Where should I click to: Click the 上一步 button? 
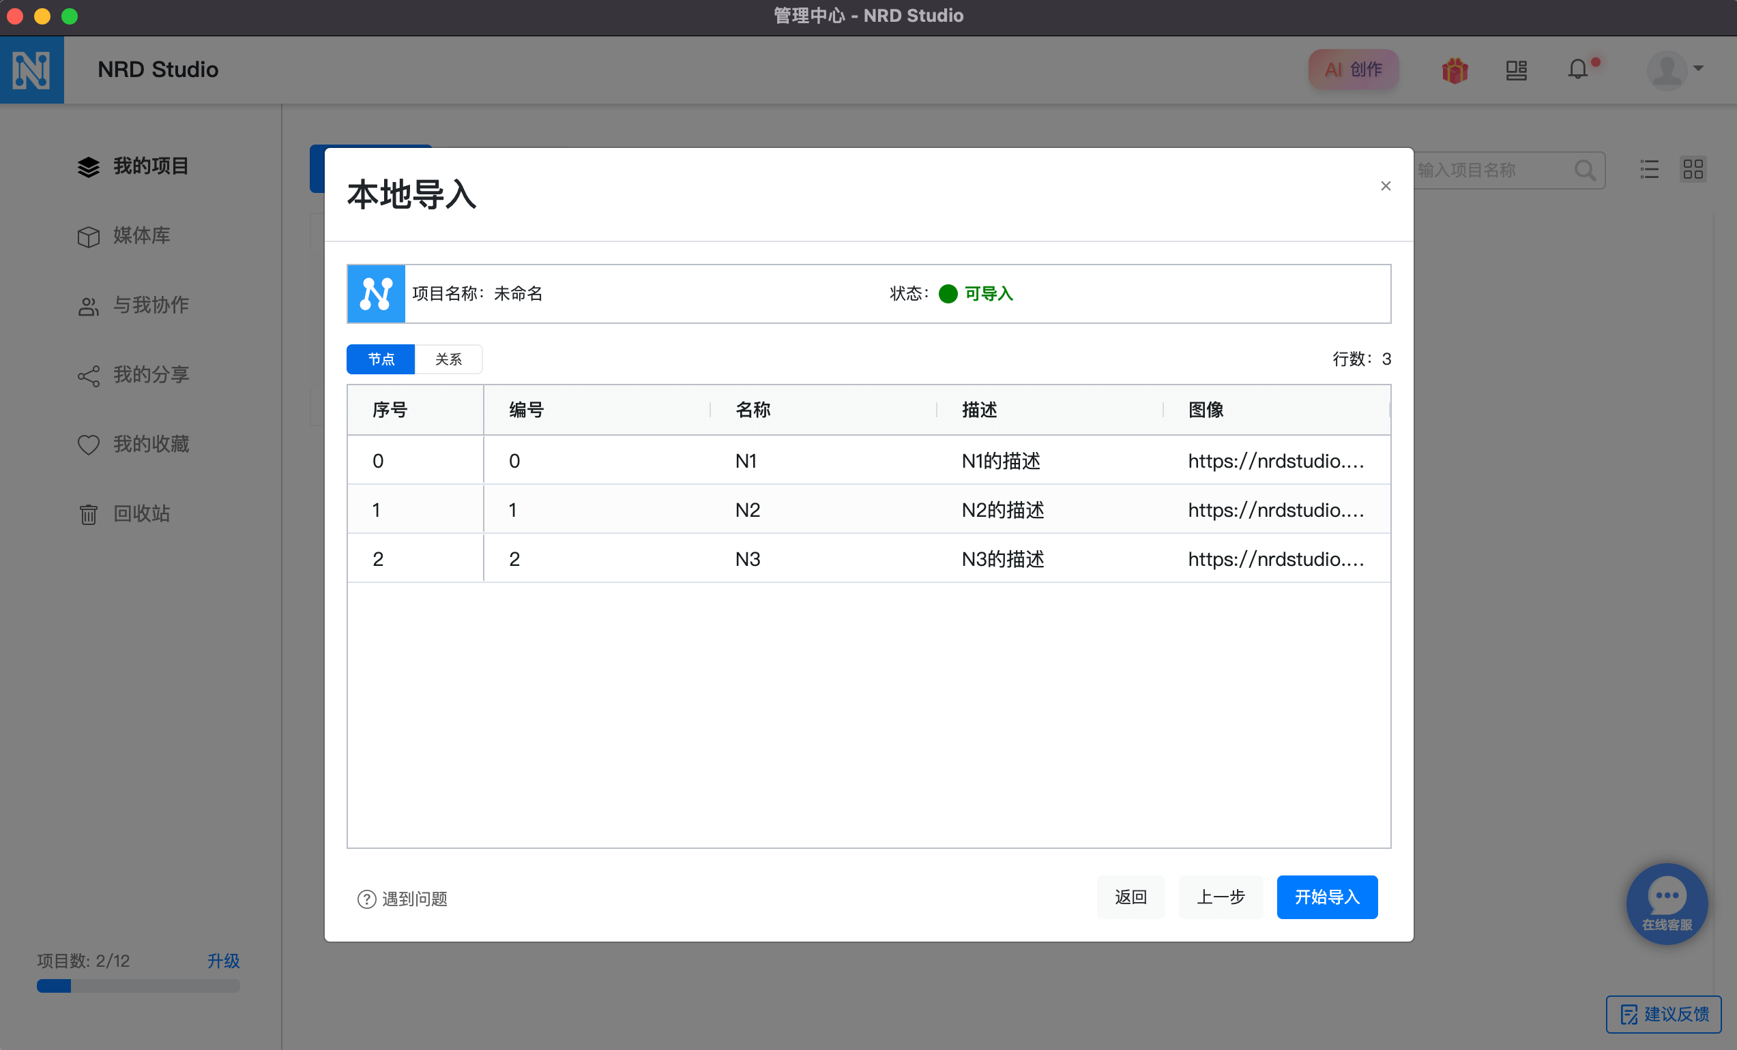(1221, 897)
